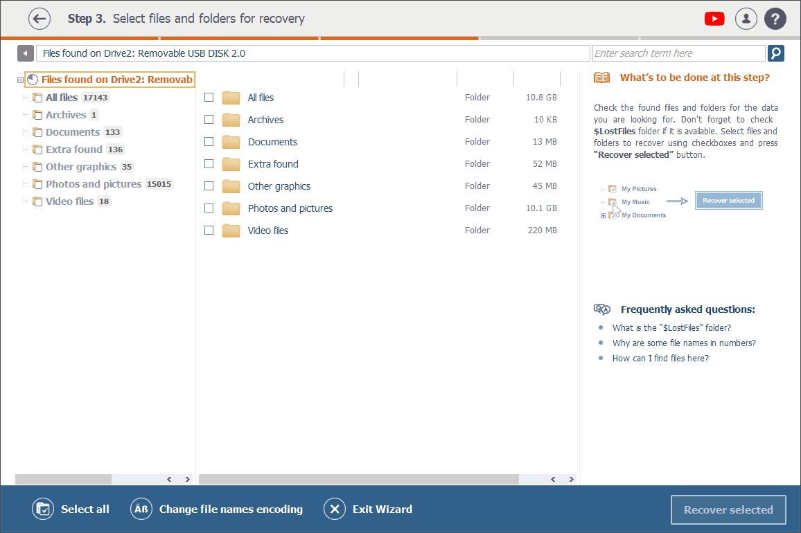Click the magnifier search icon
This screenshot has height=533, width=801.
point(776,53)
